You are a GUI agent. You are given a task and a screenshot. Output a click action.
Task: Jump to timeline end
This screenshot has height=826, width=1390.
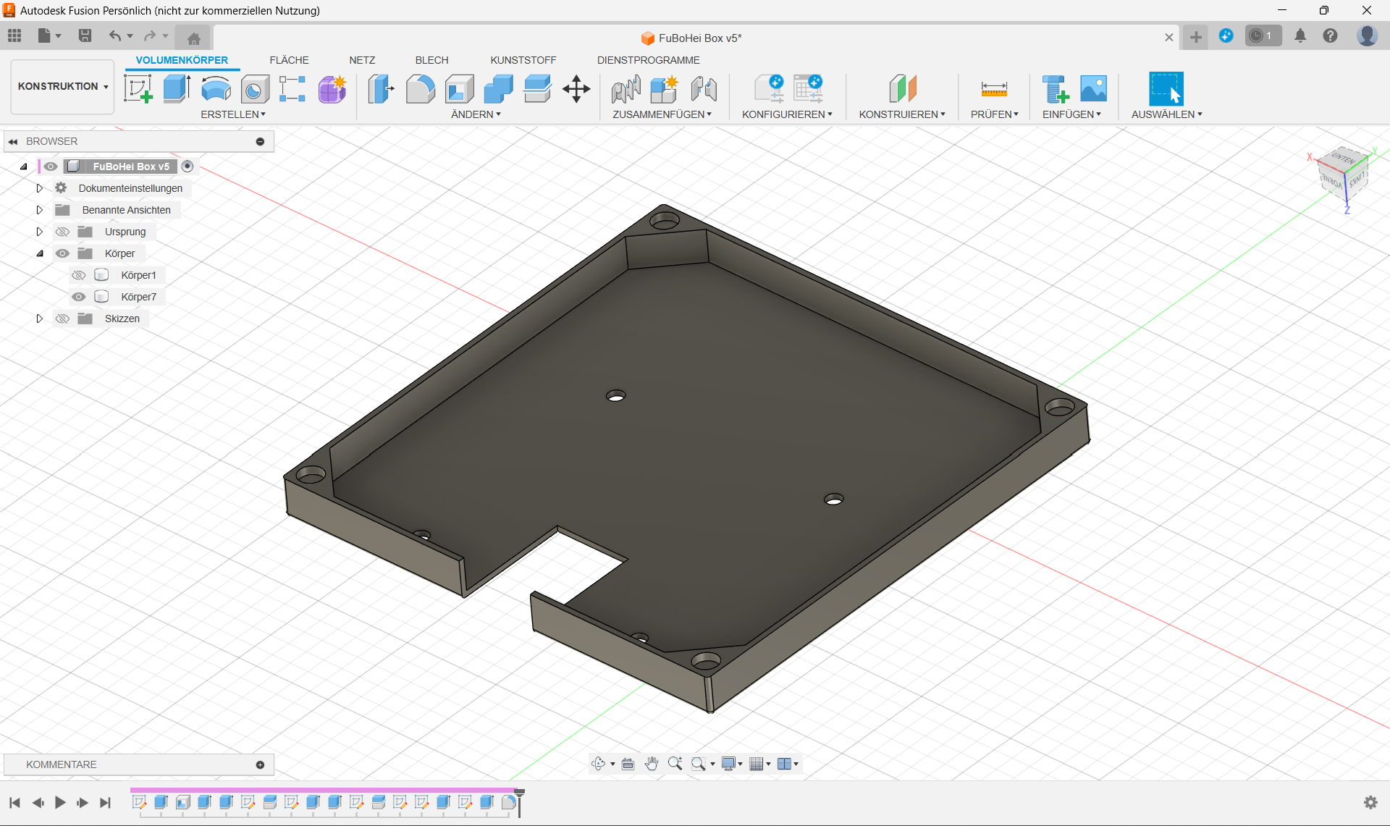tap(106, 802)
